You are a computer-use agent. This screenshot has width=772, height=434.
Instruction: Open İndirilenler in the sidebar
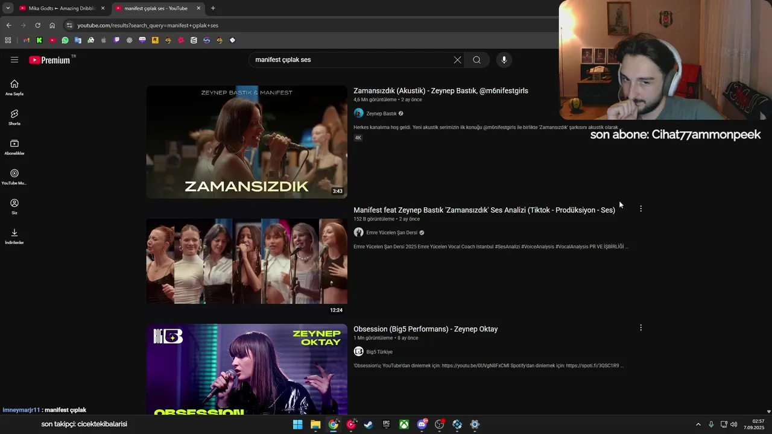(14, 236)
